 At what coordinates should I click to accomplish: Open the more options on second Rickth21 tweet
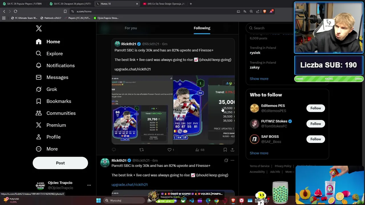click(x=232, y=160)
